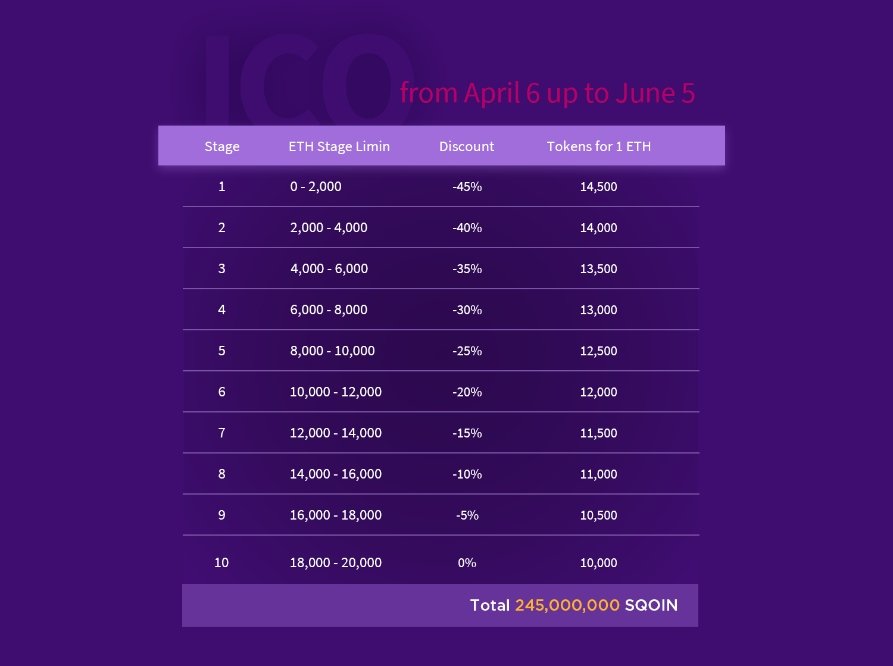The image size is (893, 666).
Task: Select the -45% discount cell
Action: [467, 187]
